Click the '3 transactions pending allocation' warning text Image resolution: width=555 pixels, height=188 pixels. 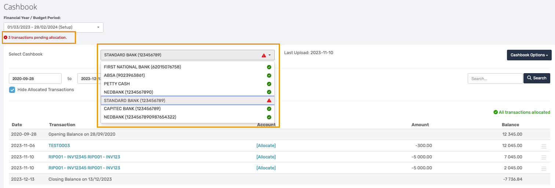[x=37, y=38]
